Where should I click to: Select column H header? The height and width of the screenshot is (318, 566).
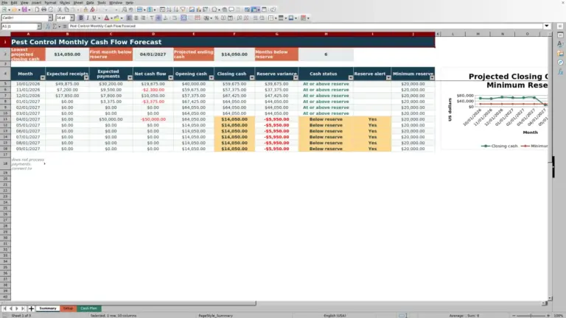pyautogui.click(x=326, y=34)
